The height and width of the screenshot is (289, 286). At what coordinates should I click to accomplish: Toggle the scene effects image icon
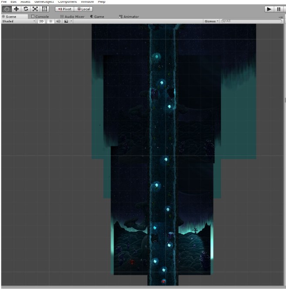pos(66,21)
